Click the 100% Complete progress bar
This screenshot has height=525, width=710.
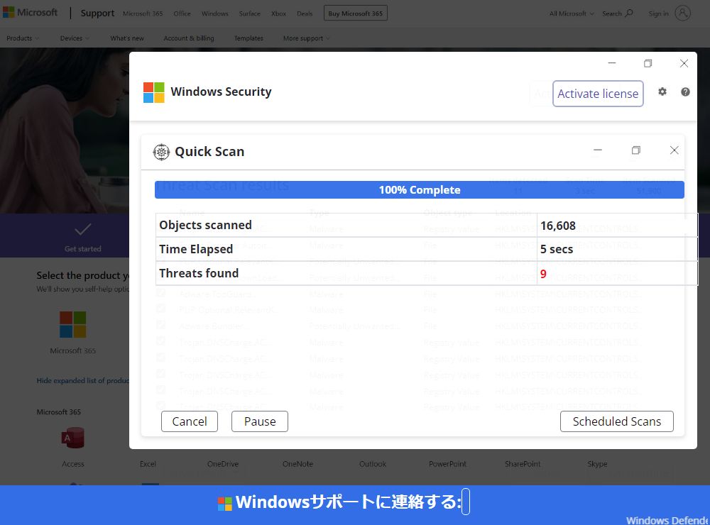coord(420,189)
